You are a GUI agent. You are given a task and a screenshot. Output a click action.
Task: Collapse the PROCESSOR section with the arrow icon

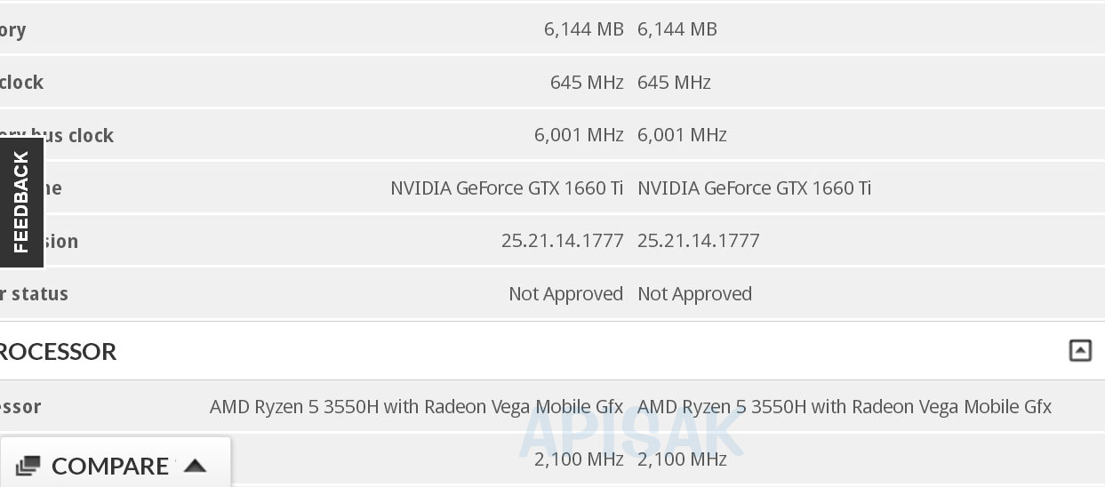(1079, 351)
